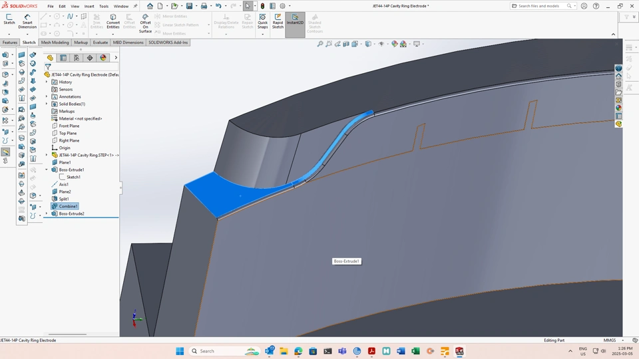Open the Insert menu
The height and width of the screenshot is (359, 639).
pyautogui.click(x=89, y=6)
